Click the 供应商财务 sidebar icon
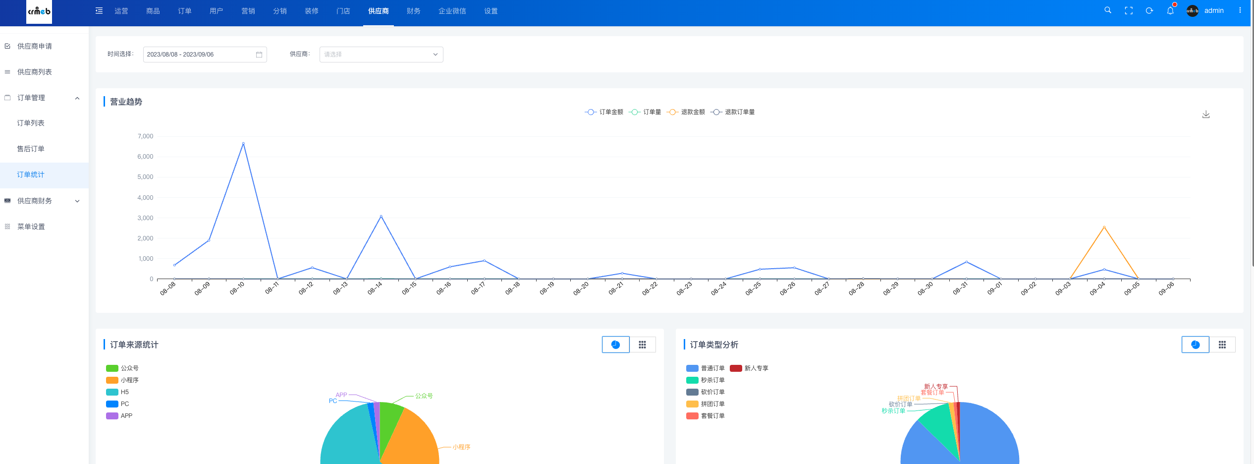 [x=7, y=201]
